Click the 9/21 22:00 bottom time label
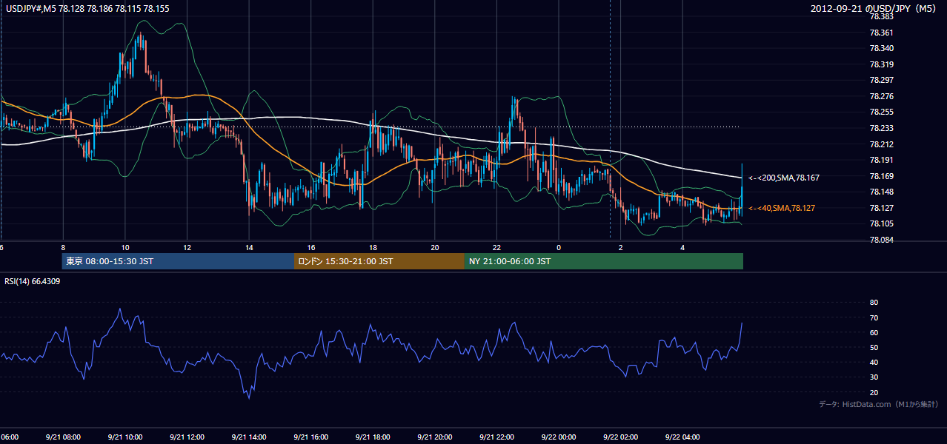This screenshot has width=947, height=444. click(x=496, y=437)
